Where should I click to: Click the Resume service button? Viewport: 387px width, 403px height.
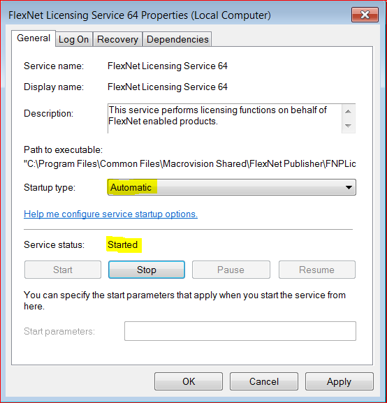pyautogui.click(x=317, y=270)
